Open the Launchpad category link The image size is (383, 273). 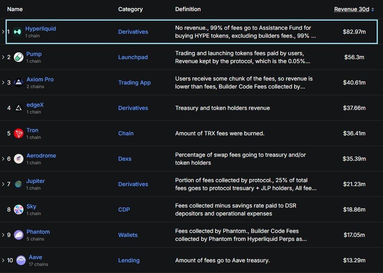133,57
